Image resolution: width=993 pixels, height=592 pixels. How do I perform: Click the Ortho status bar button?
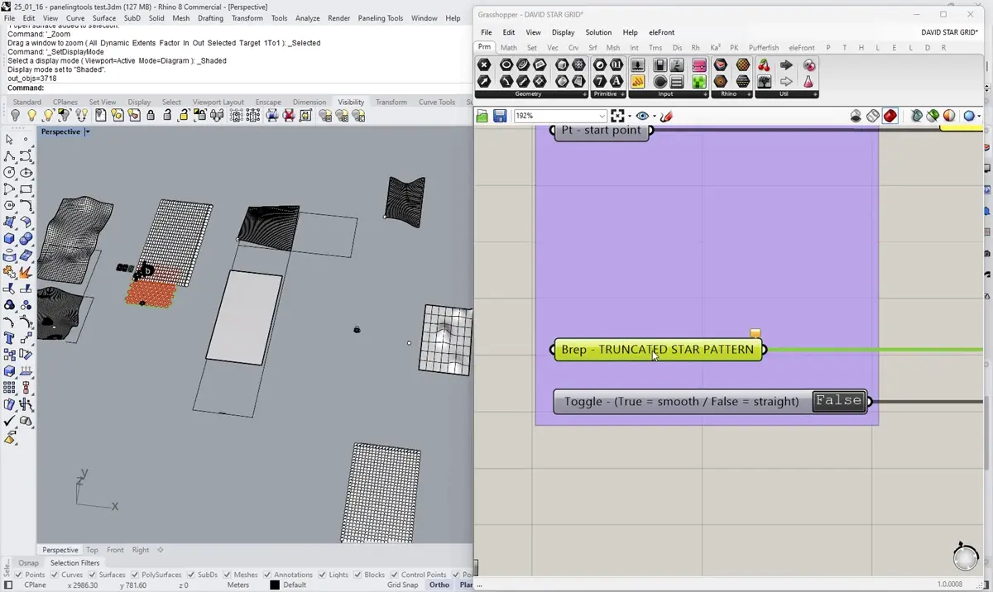pos(439,585)
